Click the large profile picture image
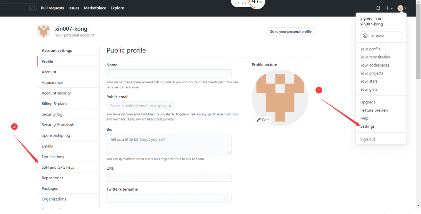The width and height of the screenshot is (421, 214). click(x=280, y=98)
